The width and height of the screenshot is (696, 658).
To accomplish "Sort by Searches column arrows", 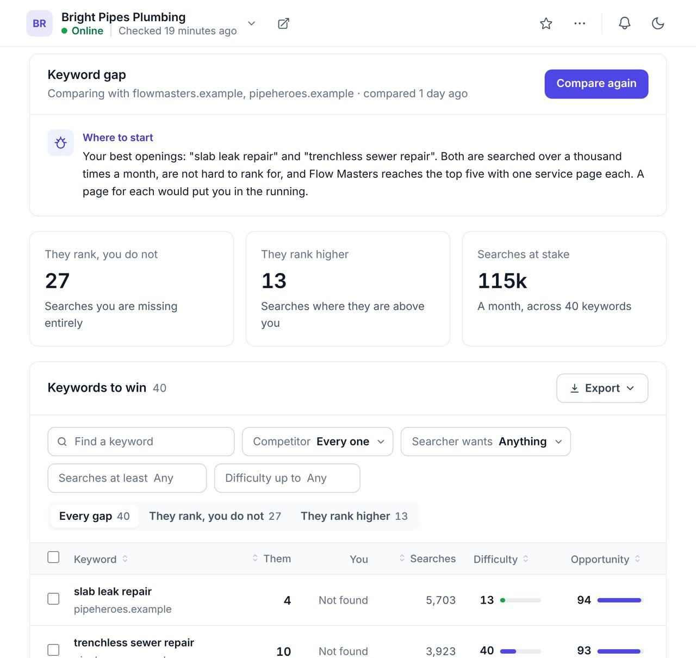I will tap(402, 558).
